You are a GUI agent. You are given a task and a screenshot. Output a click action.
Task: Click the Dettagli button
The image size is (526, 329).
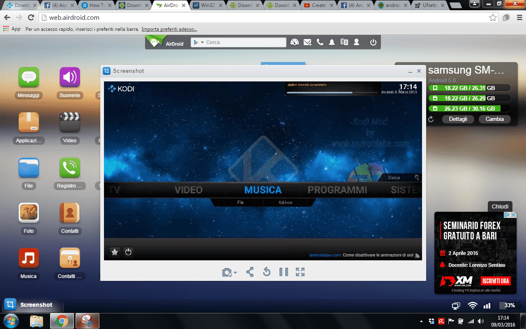pyautogui.click(x=458, y=119)
